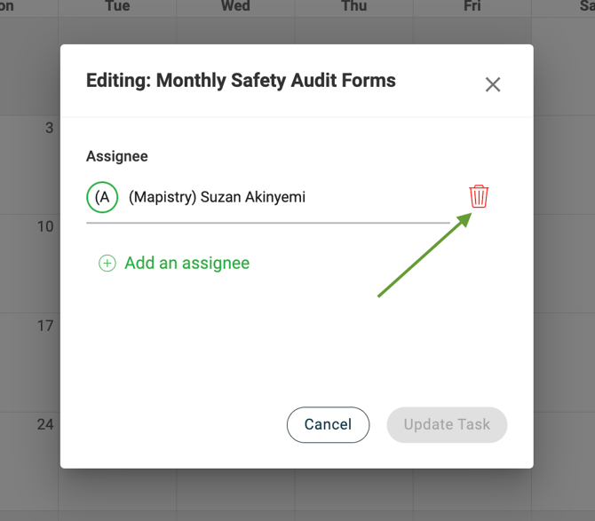Select the green (A avatar circle

pos(102,197)
